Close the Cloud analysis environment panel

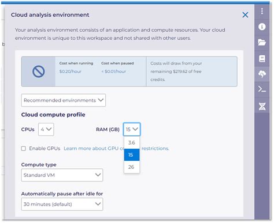point(245,15)
